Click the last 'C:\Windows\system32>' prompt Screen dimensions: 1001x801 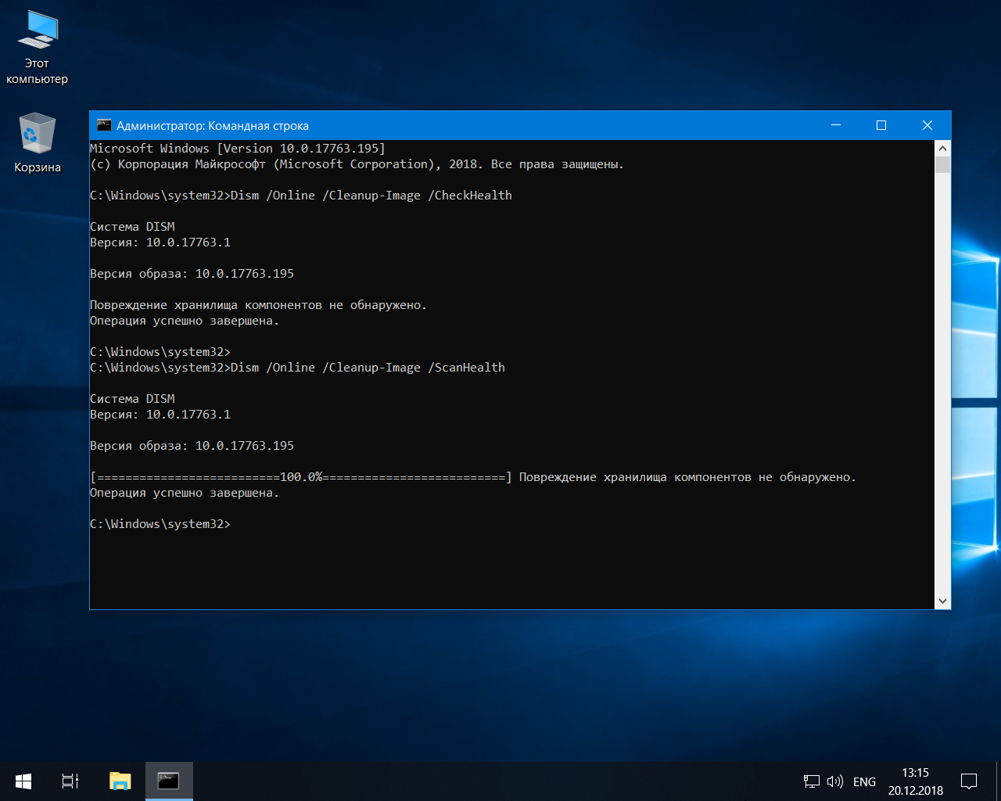[160, 524]
